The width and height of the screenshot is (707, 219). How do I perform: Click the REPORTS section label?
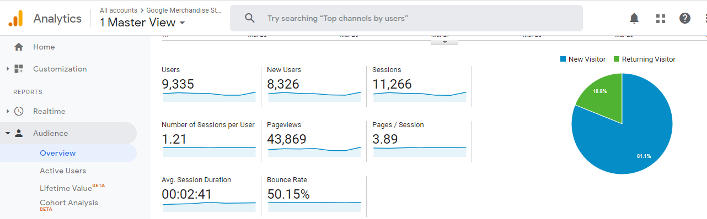(x=28, y=92)
